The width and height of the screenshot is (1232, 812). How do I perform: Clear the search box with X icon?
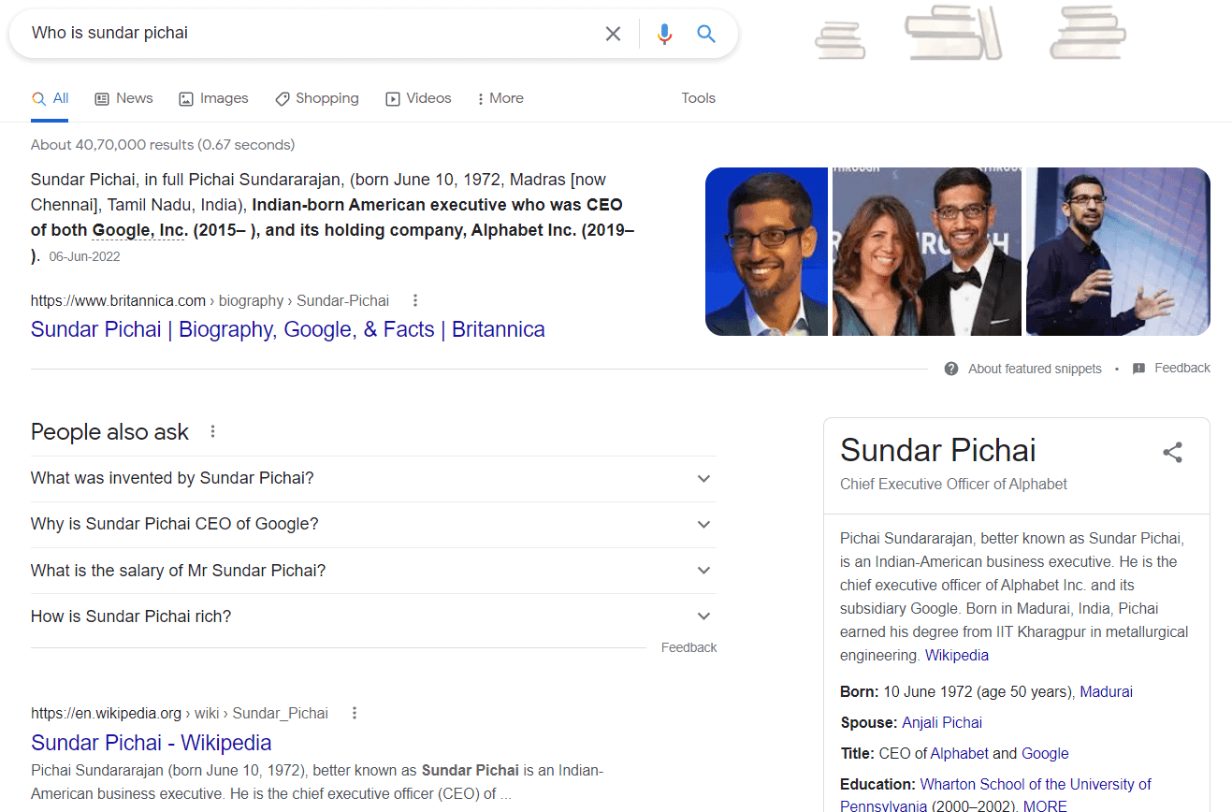613,34
